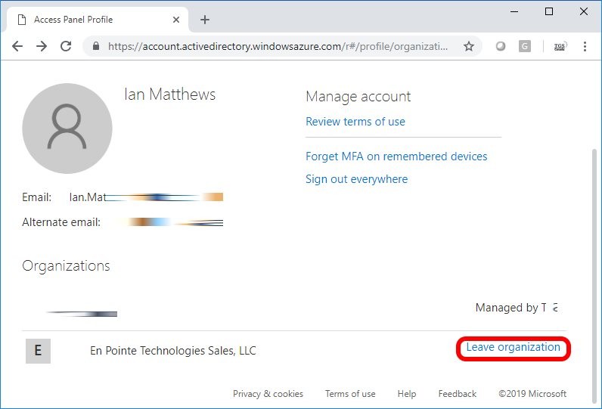Click the browser back arrow

click(x=17, y=46)
